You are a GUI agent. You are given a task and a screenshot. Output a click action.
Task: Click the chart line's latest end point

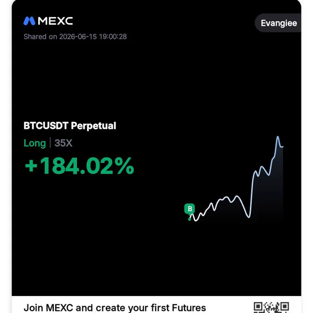pyautogui.click(x=283, y=147)
